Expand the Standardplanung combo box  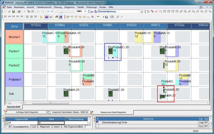point(141,11)
